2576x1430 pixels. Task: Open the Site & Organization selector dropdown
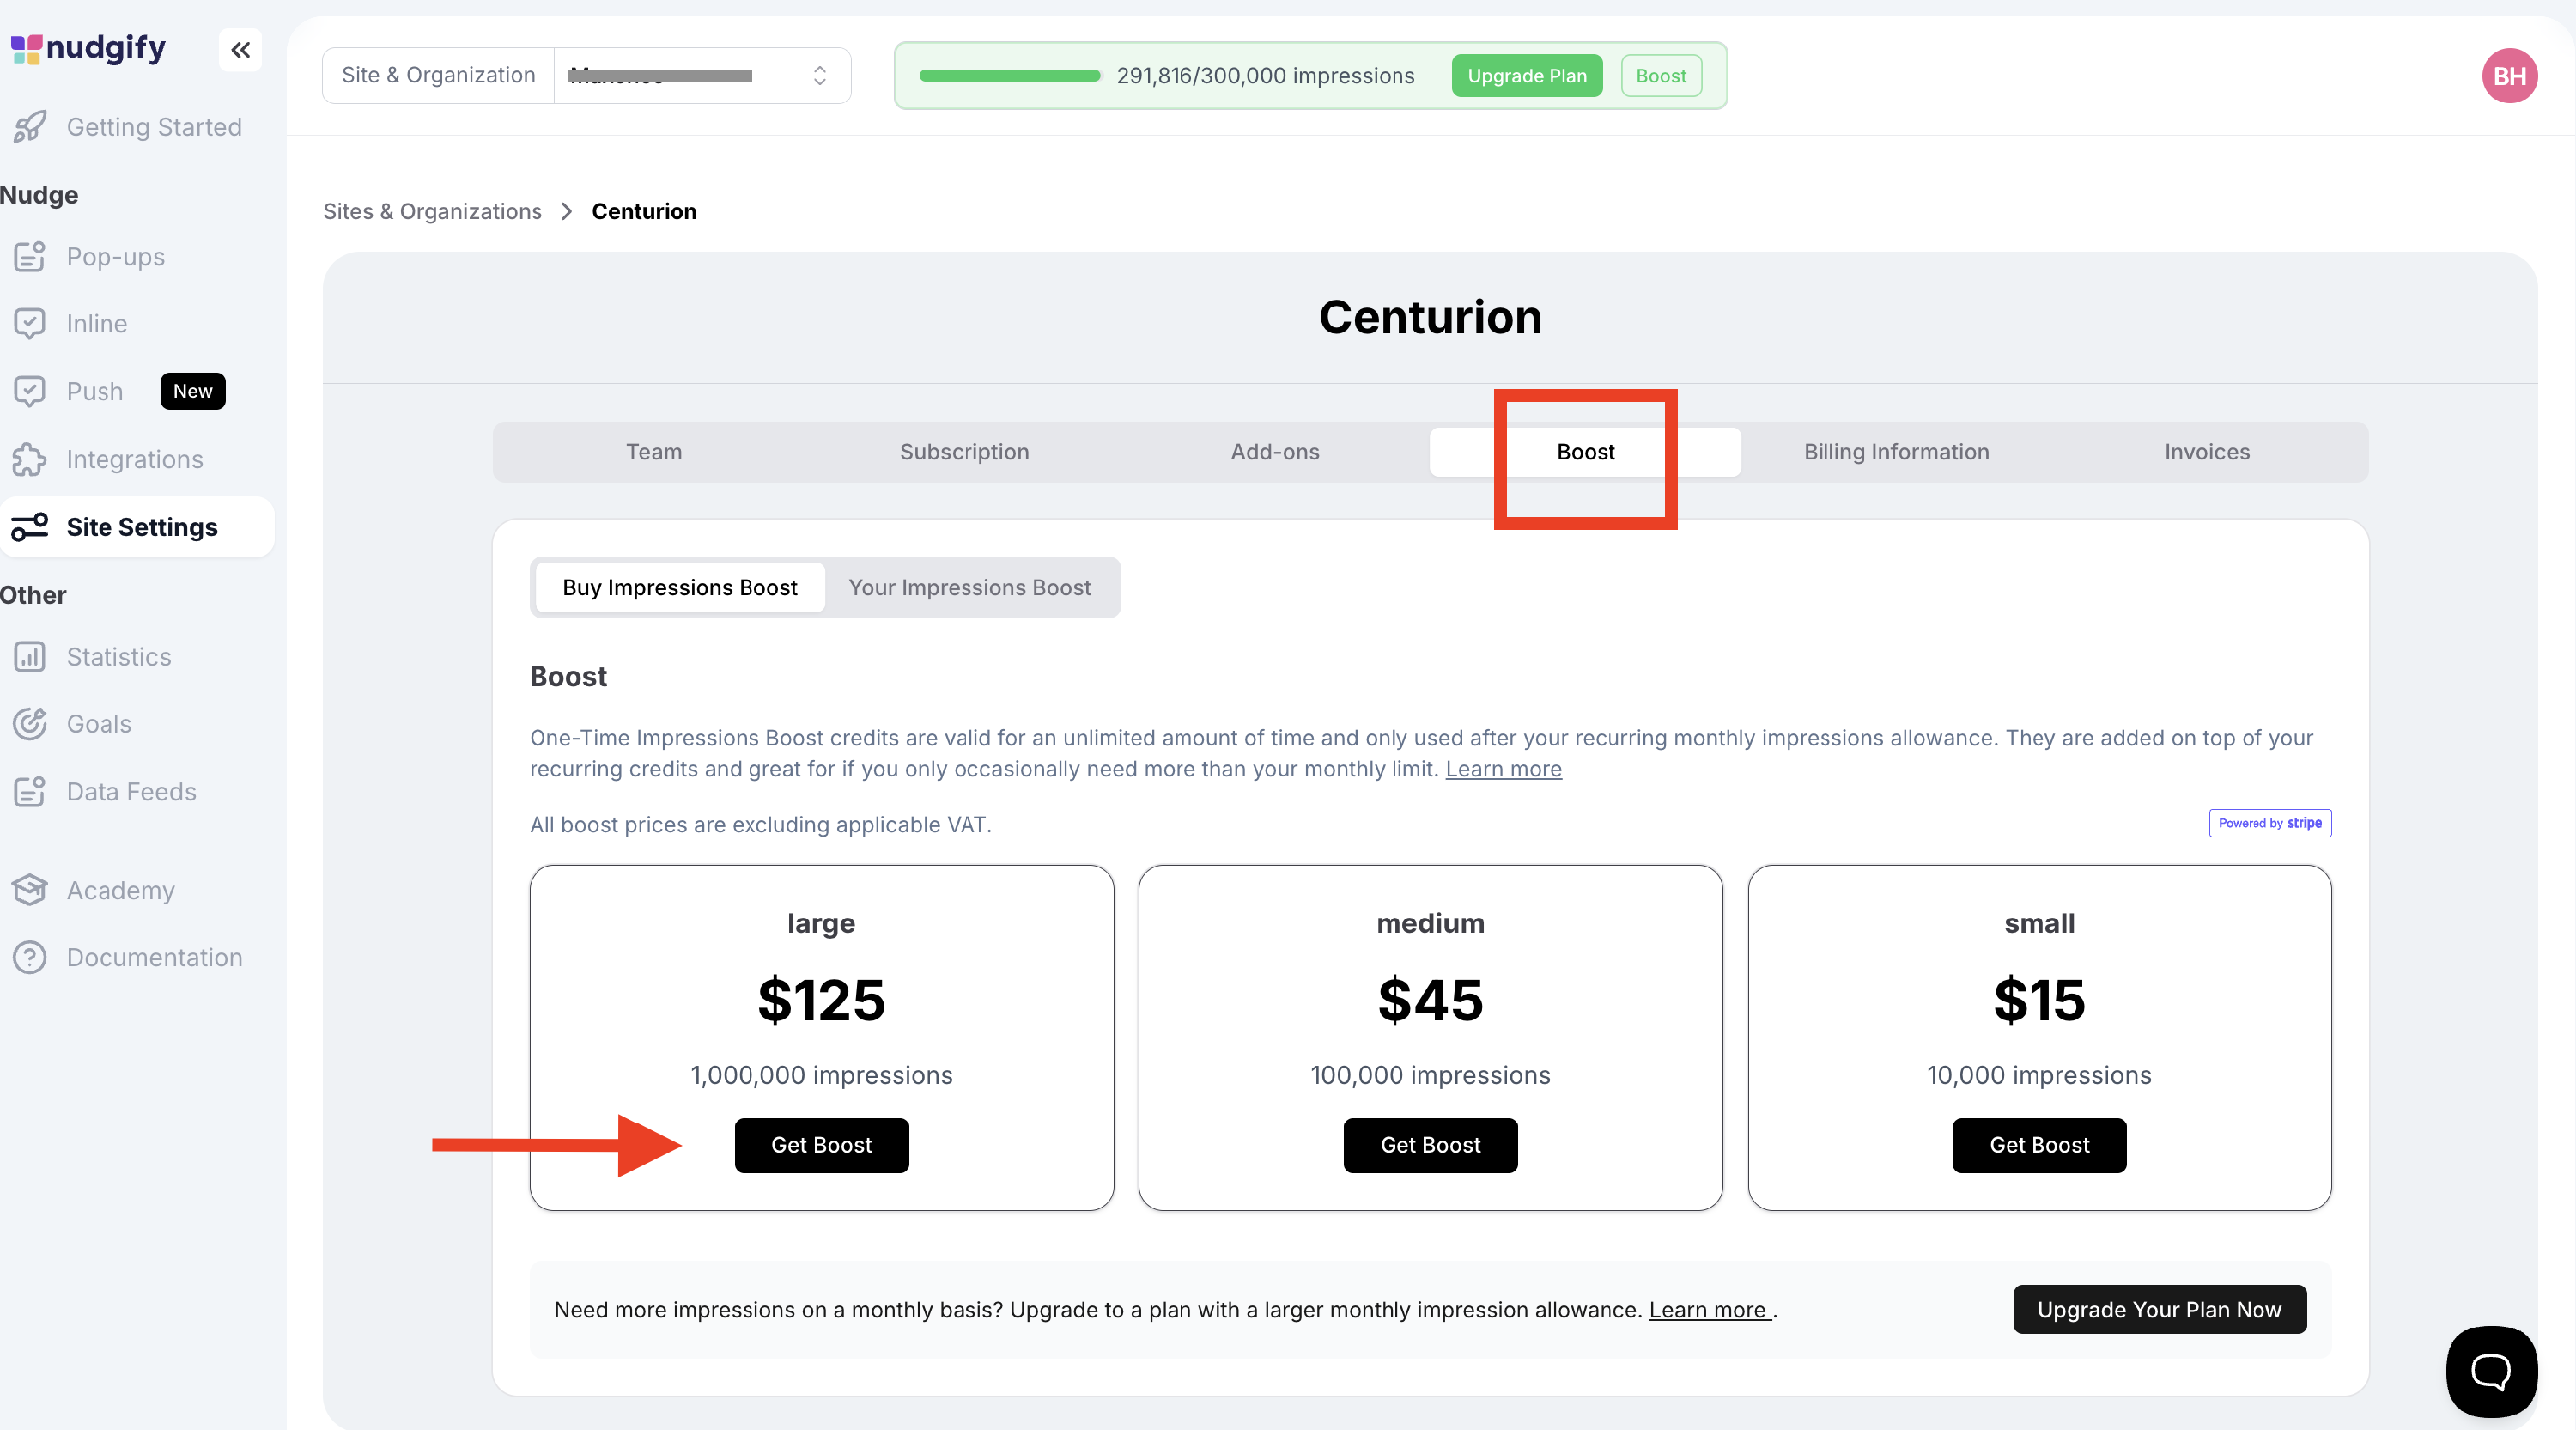702,76
